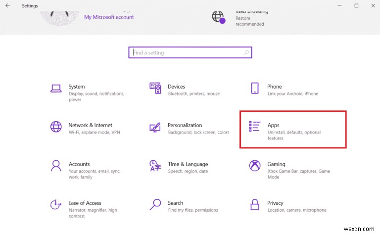Select the Privacy padlock icon
Screen dimensions: 380x234
255,204
